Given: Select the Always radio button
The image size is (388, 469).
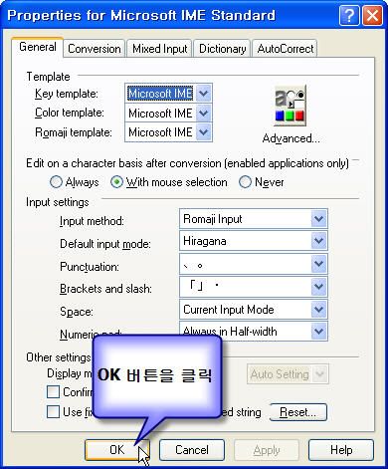Looking at the screenshot, I should point(56,182).
